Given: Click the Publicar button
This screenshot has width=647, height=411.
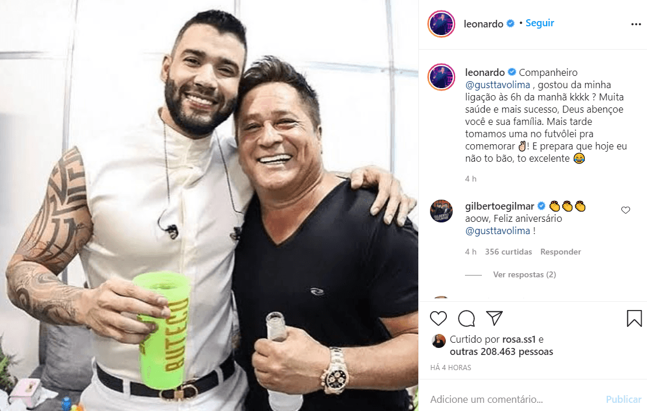Looking at the screenshot, I should point(624,399).
